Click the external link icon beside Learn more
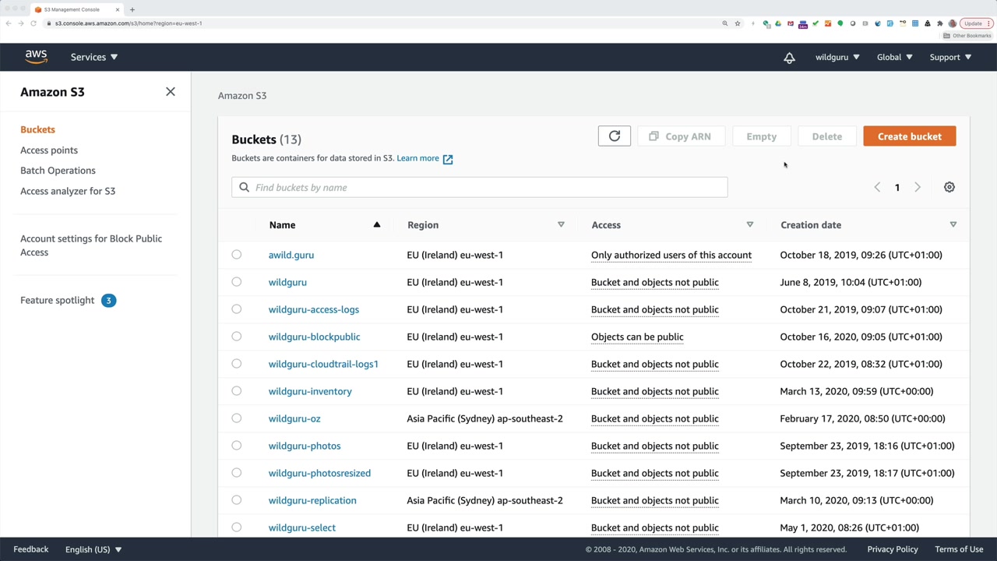997x561 pixels. tap(448, 159)
